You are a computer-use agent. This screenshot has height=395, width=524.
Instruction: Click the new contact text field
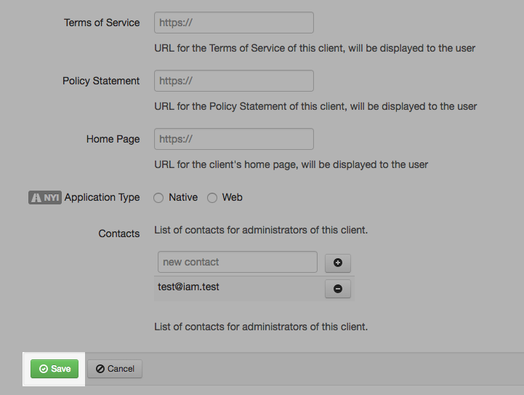point(237,262)
